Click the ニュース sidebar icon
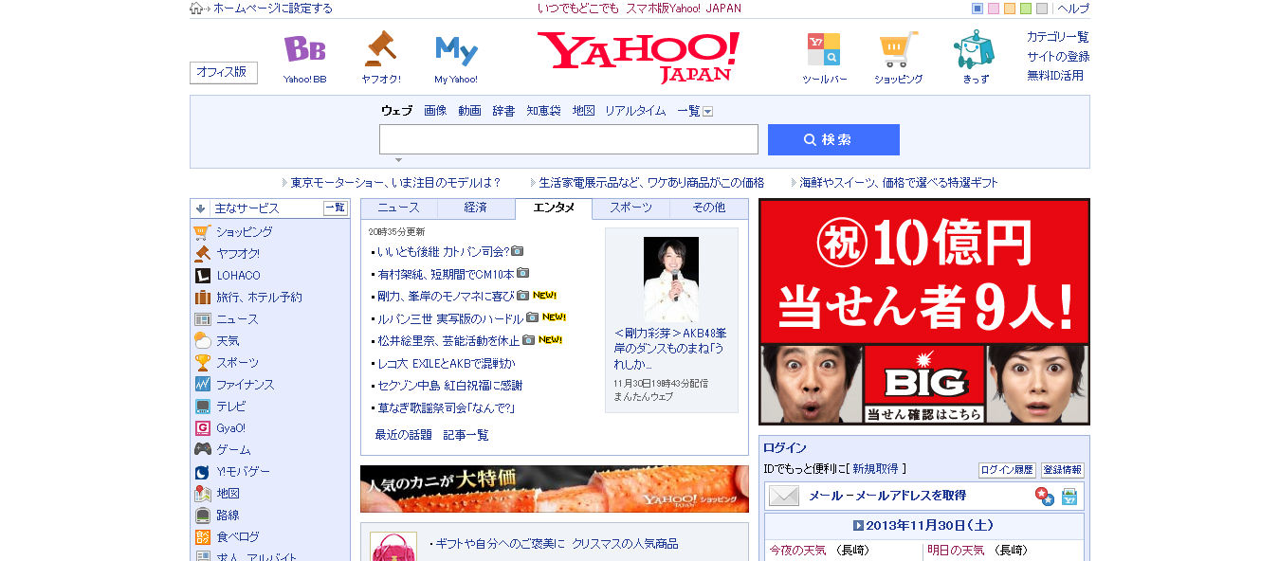 [x=202, y=319]
